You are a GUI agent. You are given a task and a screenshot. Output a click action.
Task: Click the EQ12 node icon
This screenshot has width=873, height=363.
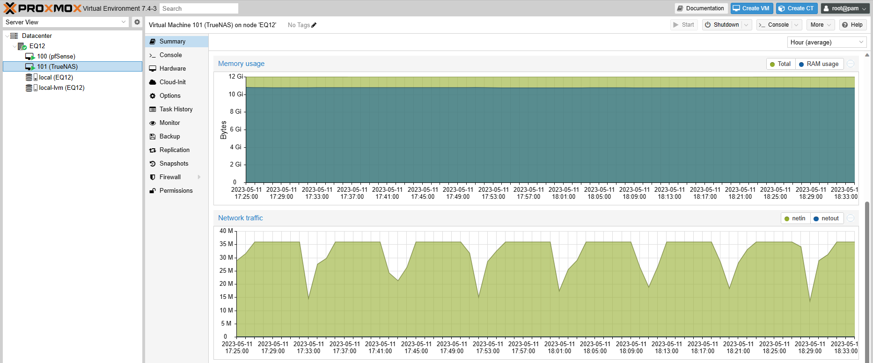click(22, 46)
